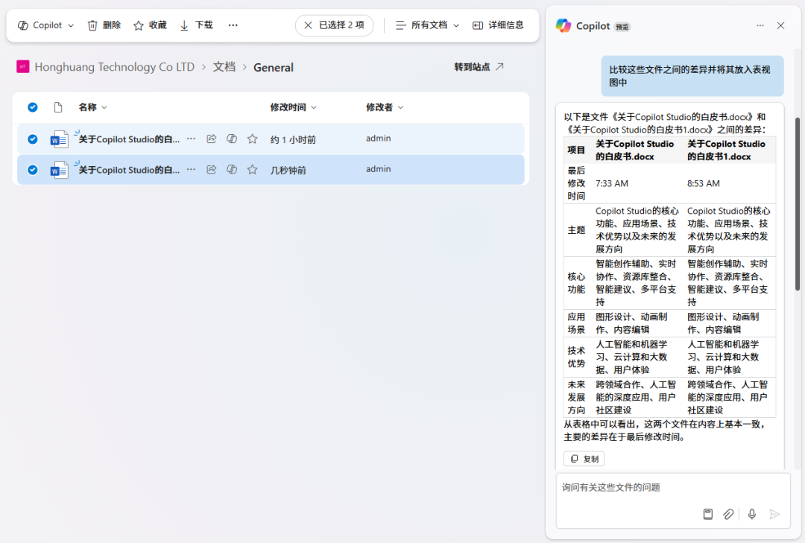Screen dimensions: 805x543
Task: Click the send message arrow icon
Action: click(774, 514)
